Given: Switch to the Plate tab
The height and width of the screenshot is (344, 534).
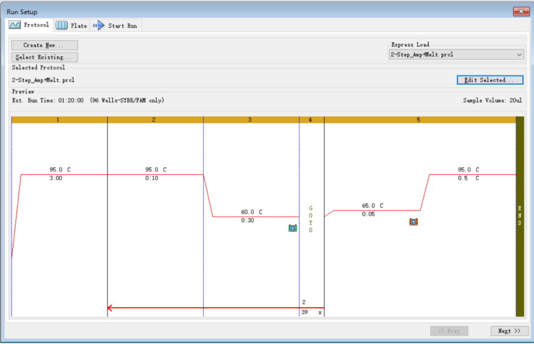Looking at the screenshot, I should coord(72,25).
